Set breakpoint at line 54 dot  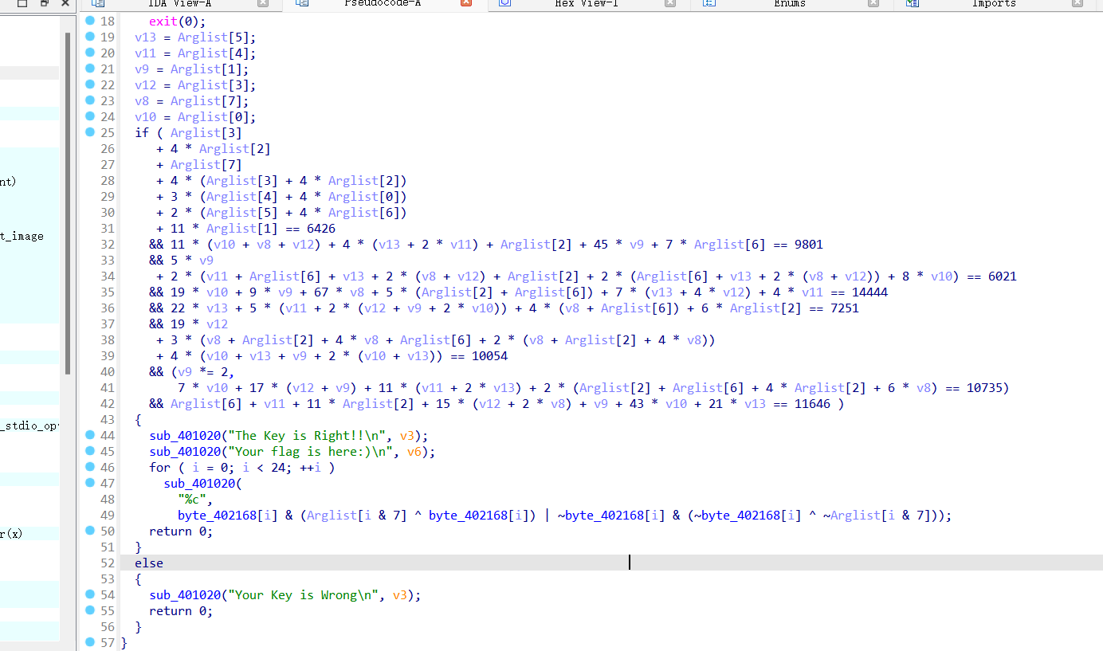coord(90,594)
